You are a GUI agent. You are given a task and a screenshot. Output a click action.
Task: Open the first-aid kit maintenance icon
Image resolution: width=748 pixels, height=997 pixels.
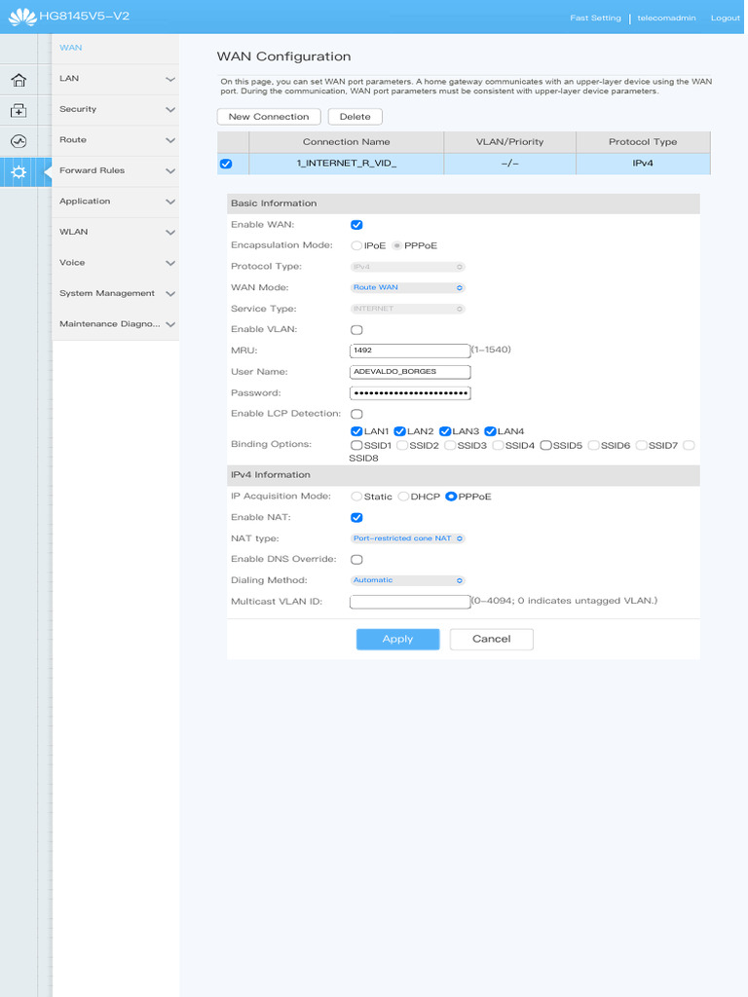19,110
